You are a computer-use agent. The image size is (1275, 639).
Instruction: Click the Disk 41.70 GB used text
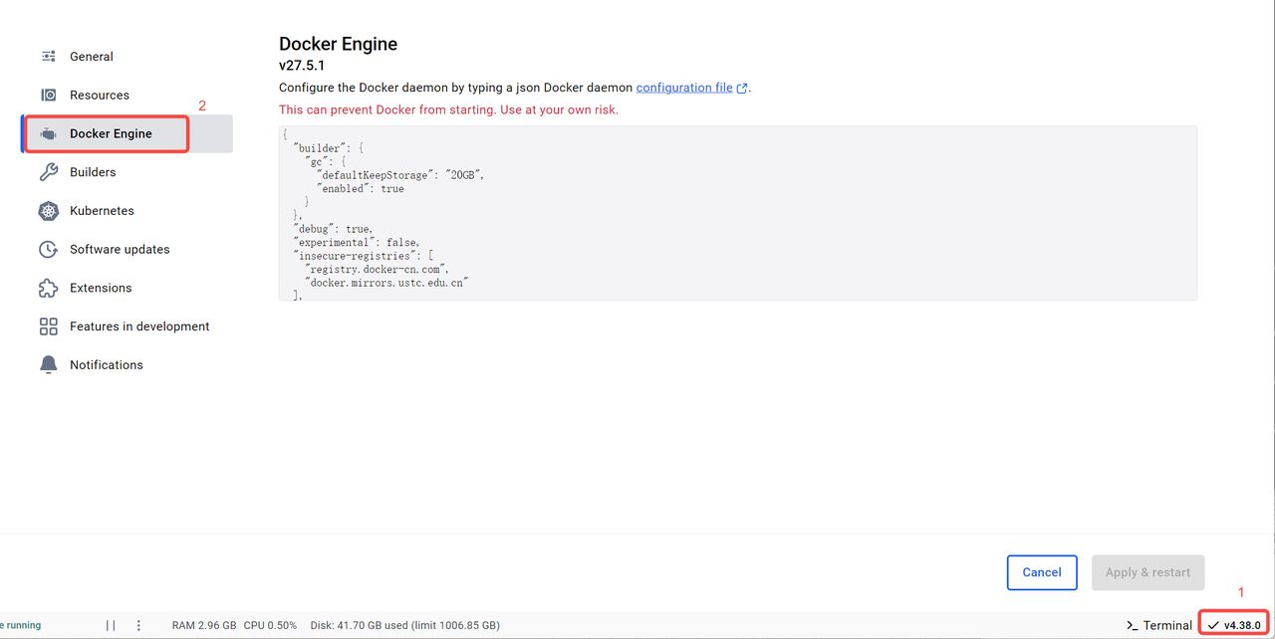pos(405,625)
